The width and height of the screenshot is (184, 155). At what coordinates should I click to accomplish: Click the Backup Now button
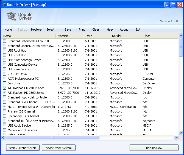coord(154,148)
